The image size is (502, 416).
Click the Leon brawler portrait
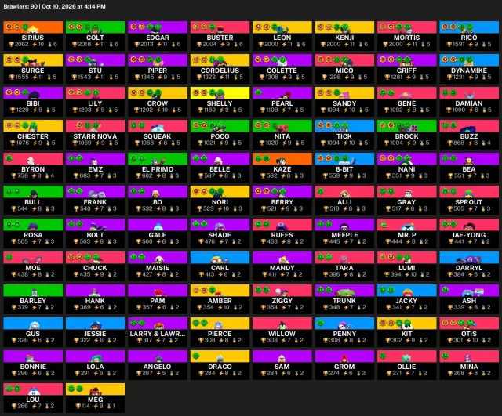pos(282,29)
